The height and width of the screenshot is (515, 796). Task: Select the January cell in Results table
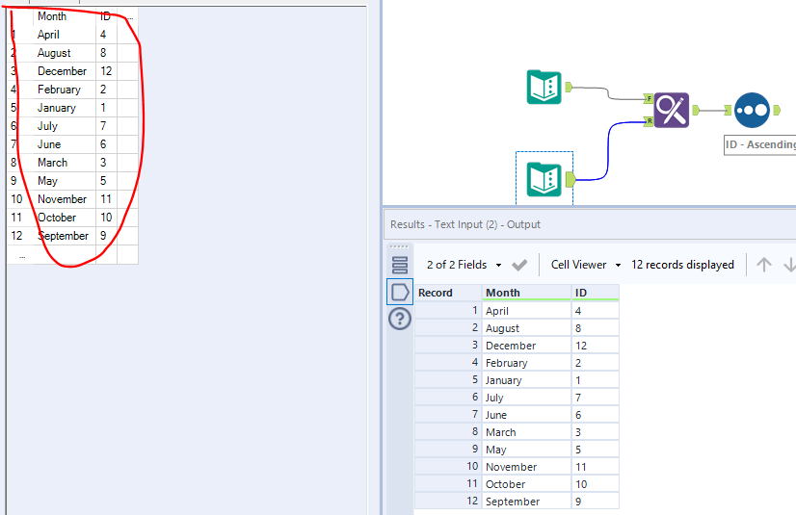pyautogui.click(x=526, y=380)
